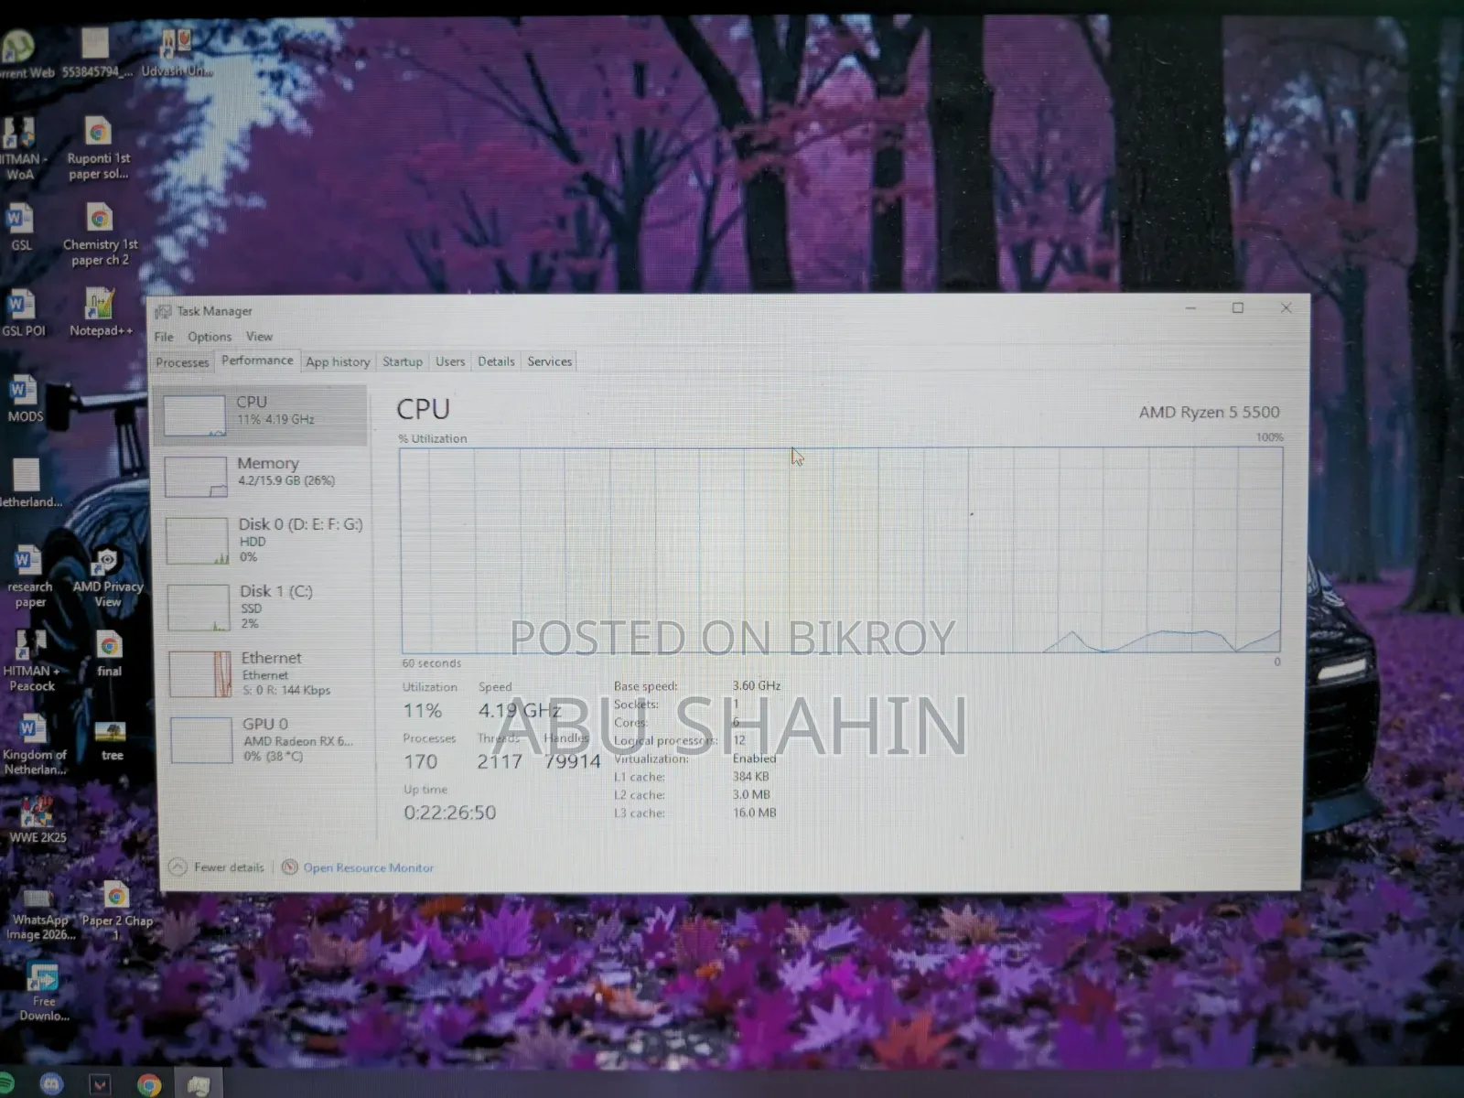Select the Ethernet performance item
Image resolution: width=1464 pixels, height=1098 pixels.
pos(268,673)
